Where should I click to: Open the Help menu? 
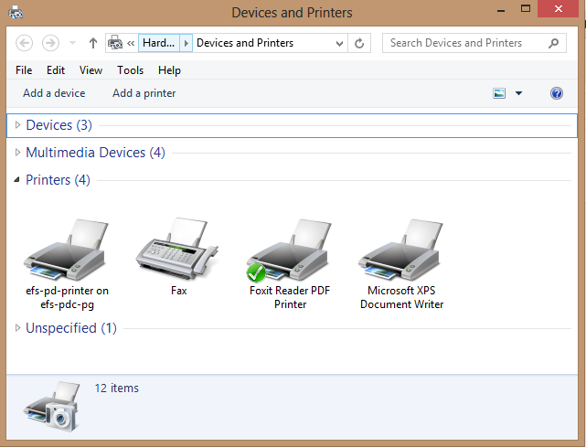pyautogui.click(x=169, y=69)
